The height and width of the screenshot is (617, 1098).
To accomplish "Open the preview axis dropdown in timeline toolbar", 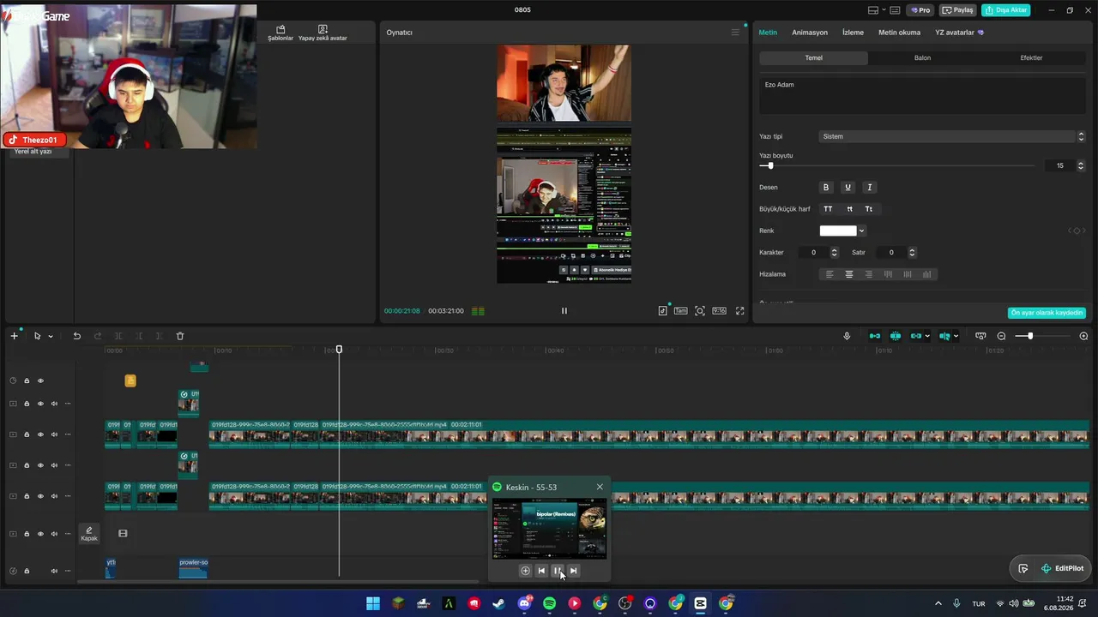I will point(956,336).
